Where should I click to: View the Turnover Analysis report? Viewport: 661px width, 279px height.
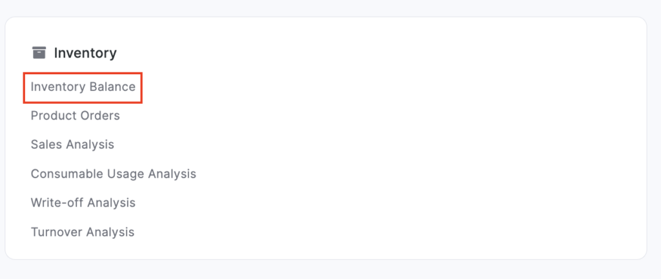82,232
